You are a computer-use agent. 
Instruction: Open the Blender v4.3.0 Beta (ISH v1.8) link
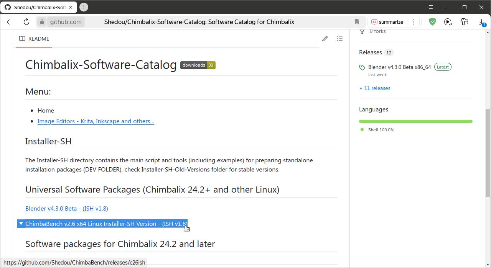click(67, 208)
